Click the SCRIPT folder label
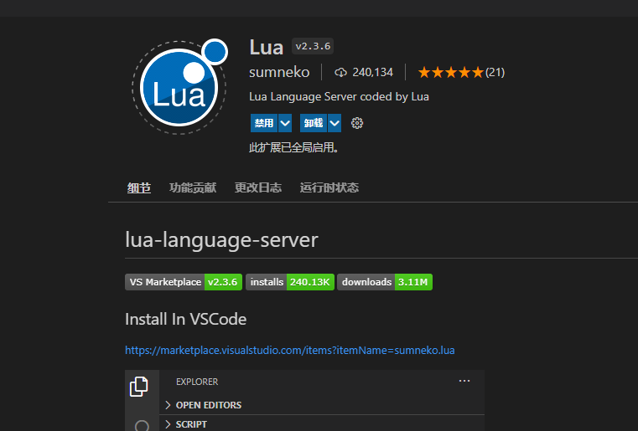The height and width of the screenshot is (431, 638). pyautogui.click(x=191, y=424)
